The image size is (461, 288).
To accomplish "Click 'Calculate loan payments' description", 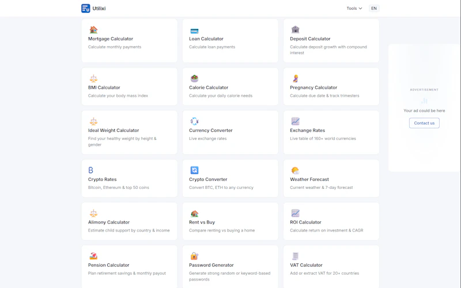I will click(212, 47).
